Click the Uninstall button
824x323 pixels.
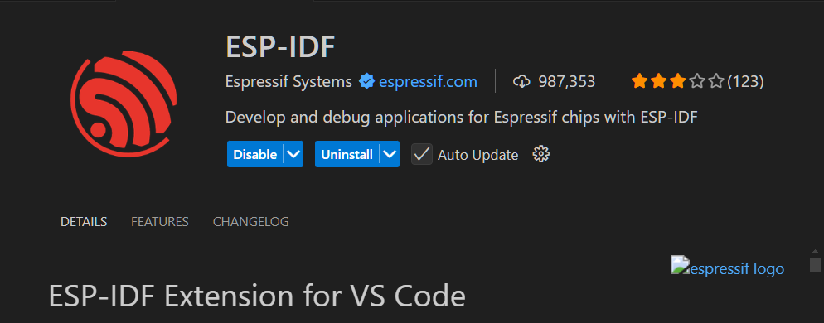click(x=347, y=154)
